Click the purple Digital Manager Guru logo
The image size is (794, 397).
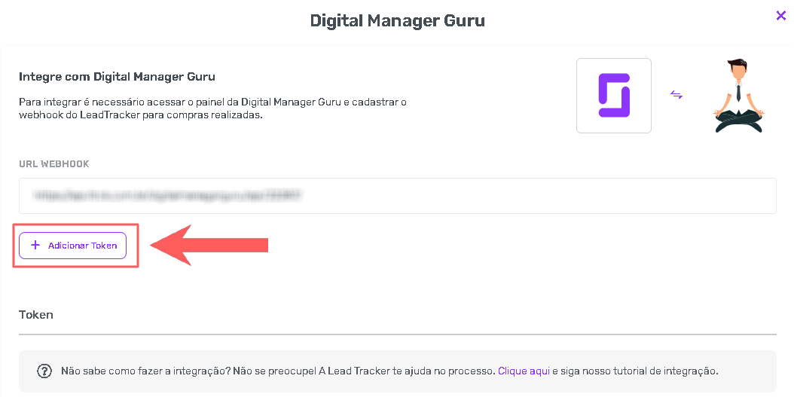coord(613,96)
